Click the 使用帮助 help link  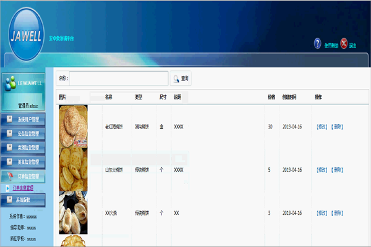pos(333,45)
